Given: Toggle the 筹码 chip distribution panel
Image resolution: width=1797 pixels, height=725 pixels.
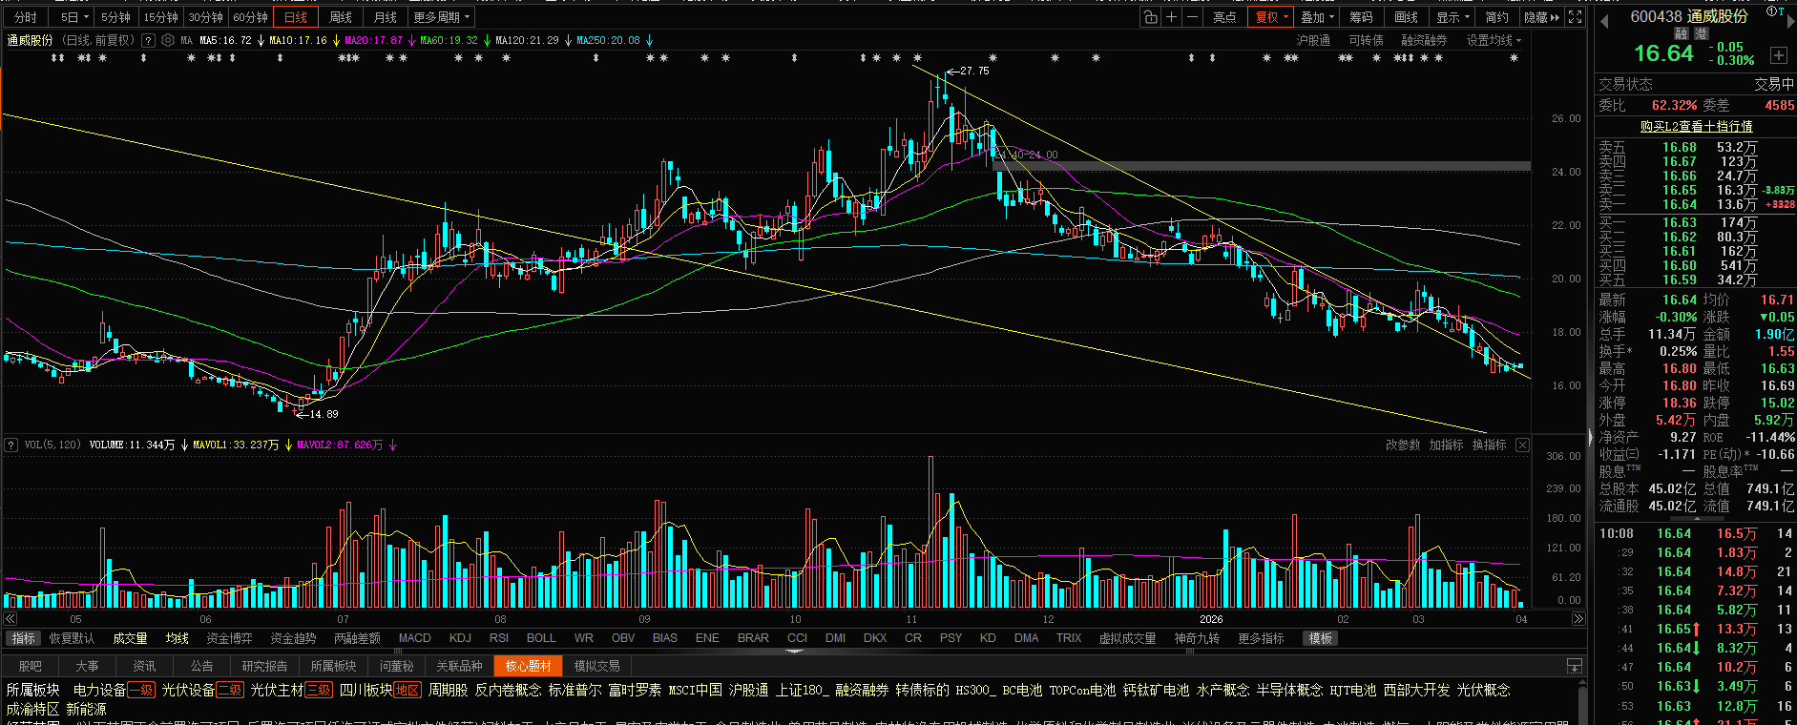Looking at the screenshot, I should tap(1361, 17).
